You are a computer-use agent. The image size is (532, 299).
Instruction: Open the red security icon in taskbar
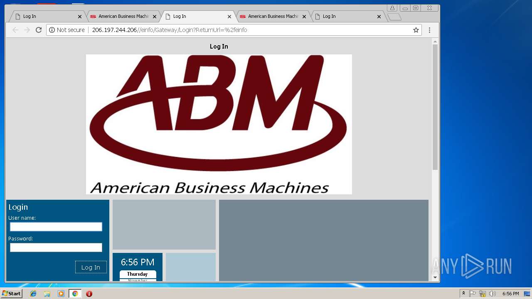point(89,294)
